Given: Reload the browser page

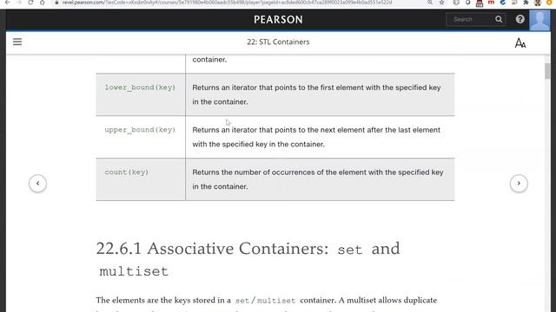Looking at the screenshot, I should click(30, 3).
